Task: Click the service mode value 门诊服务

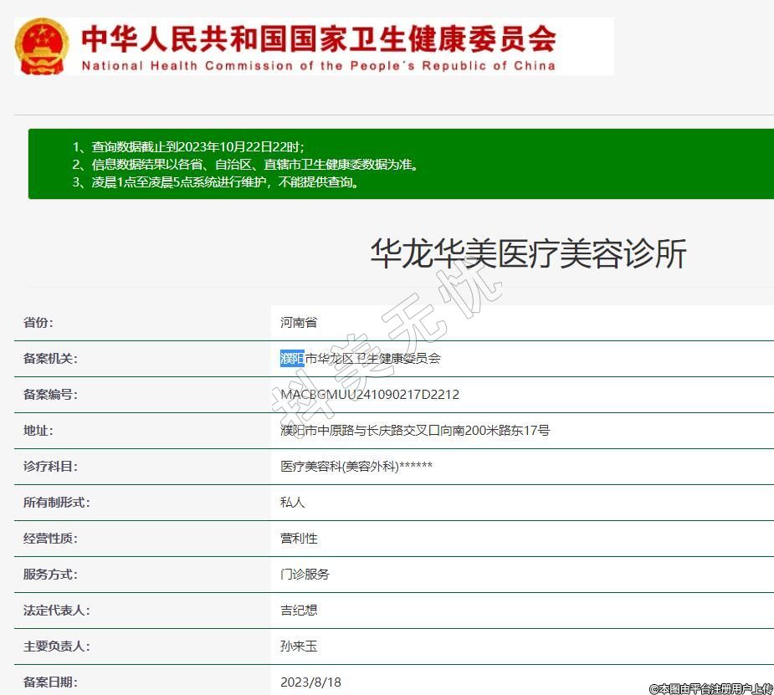Action: click(x=305, y=575)
